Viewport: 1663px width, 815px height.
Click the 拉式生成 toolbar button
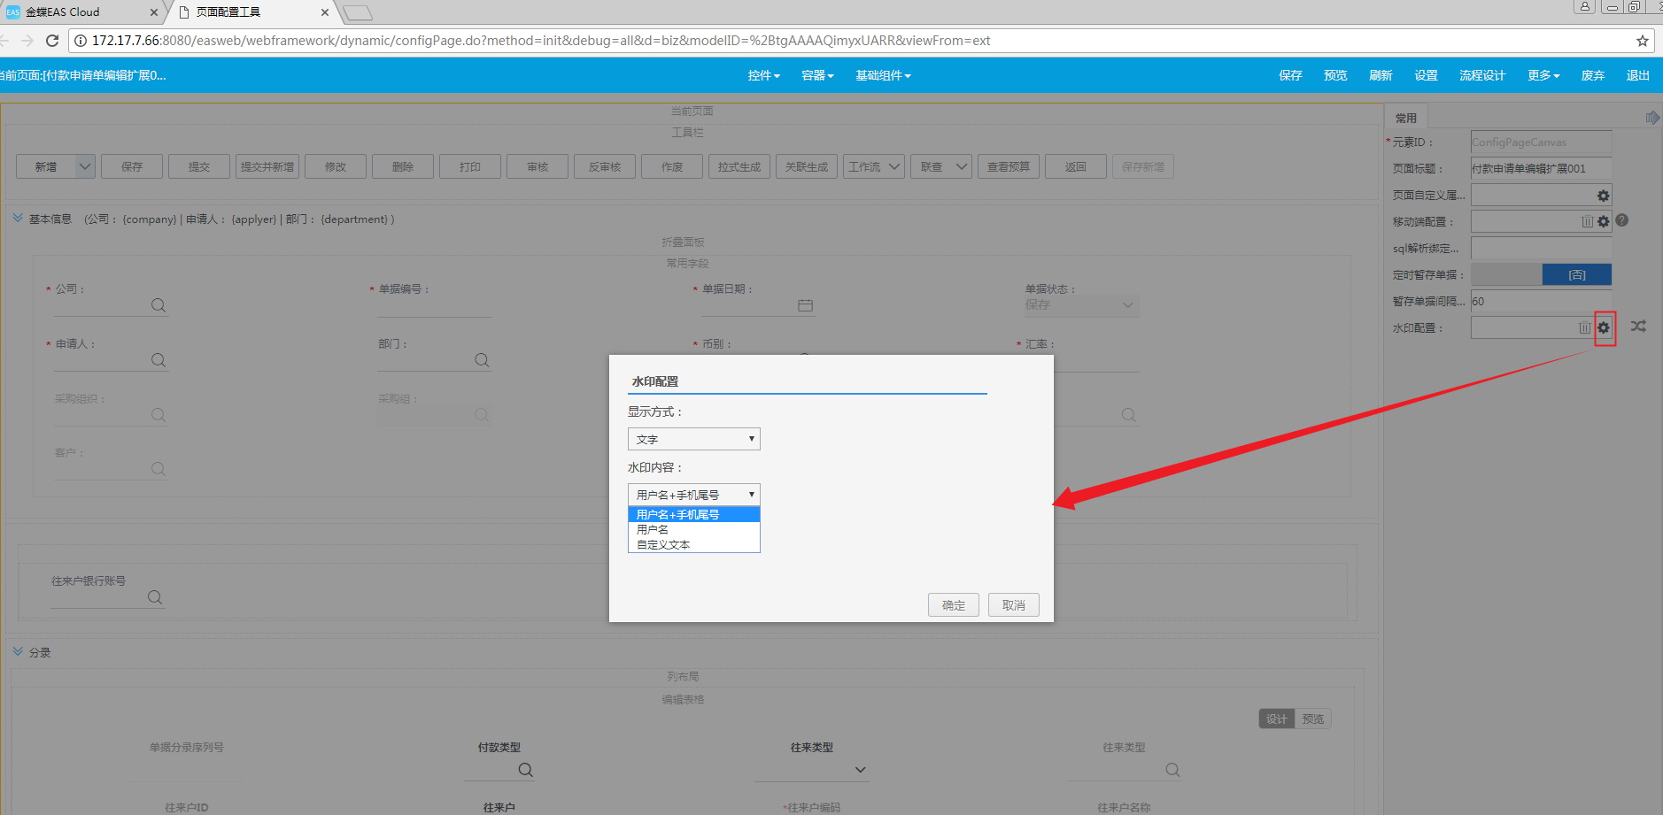point(739,166)
